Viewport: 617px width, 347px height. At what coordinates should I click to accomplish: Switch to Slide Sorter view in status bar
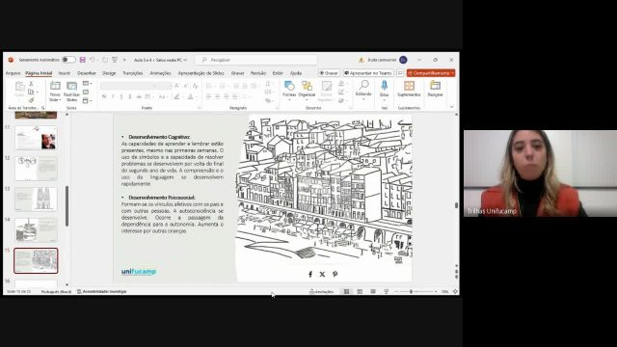[x=360, y=291]
